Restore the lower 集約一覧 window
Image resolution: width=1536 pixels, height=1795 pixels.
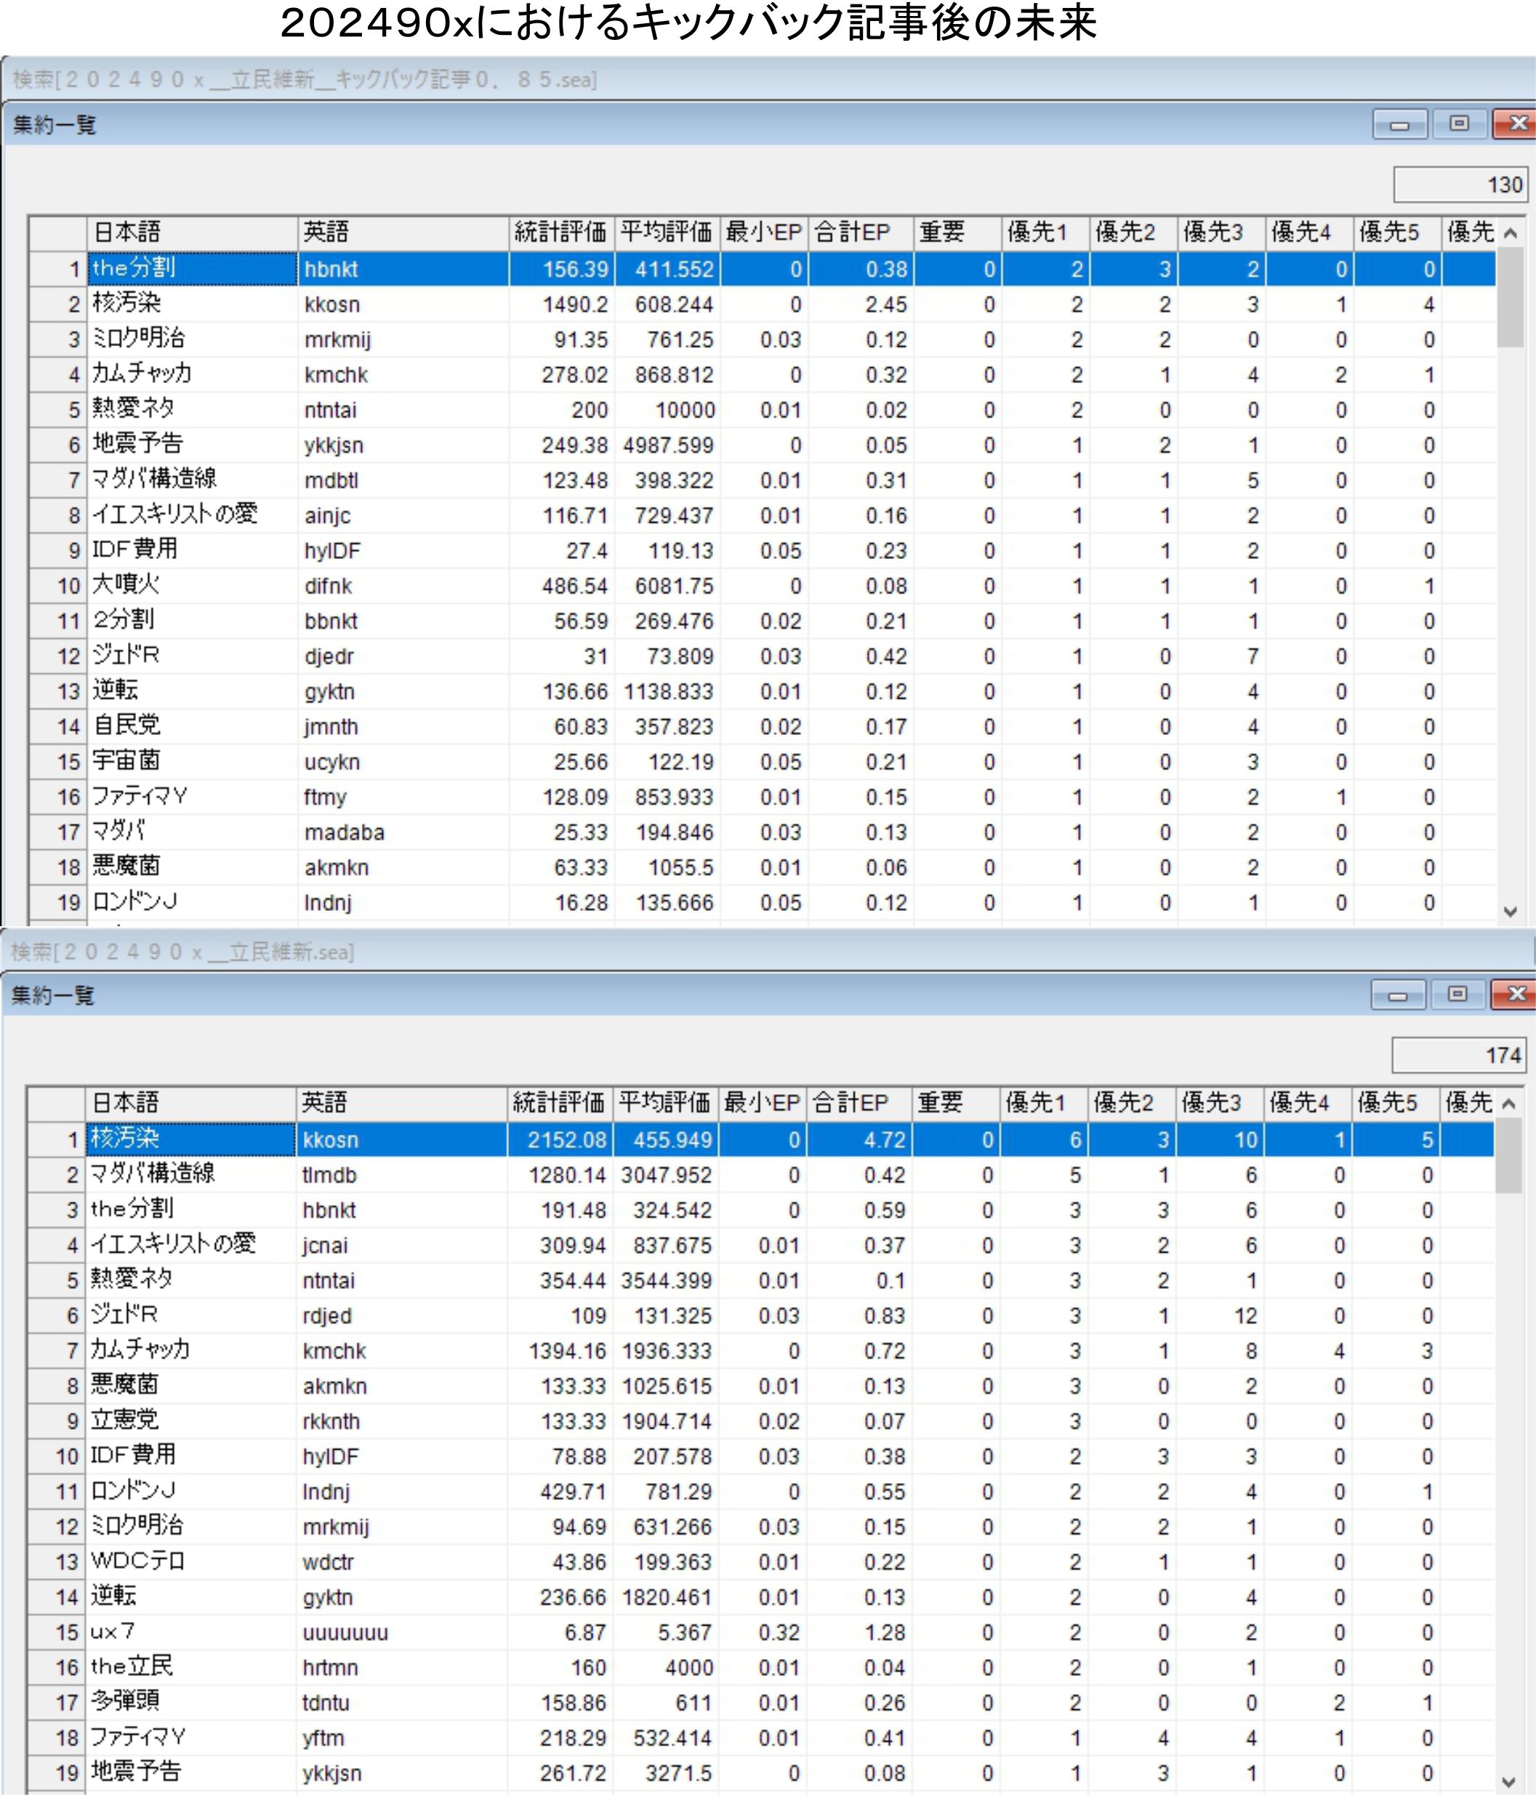tap(1457, 995)
